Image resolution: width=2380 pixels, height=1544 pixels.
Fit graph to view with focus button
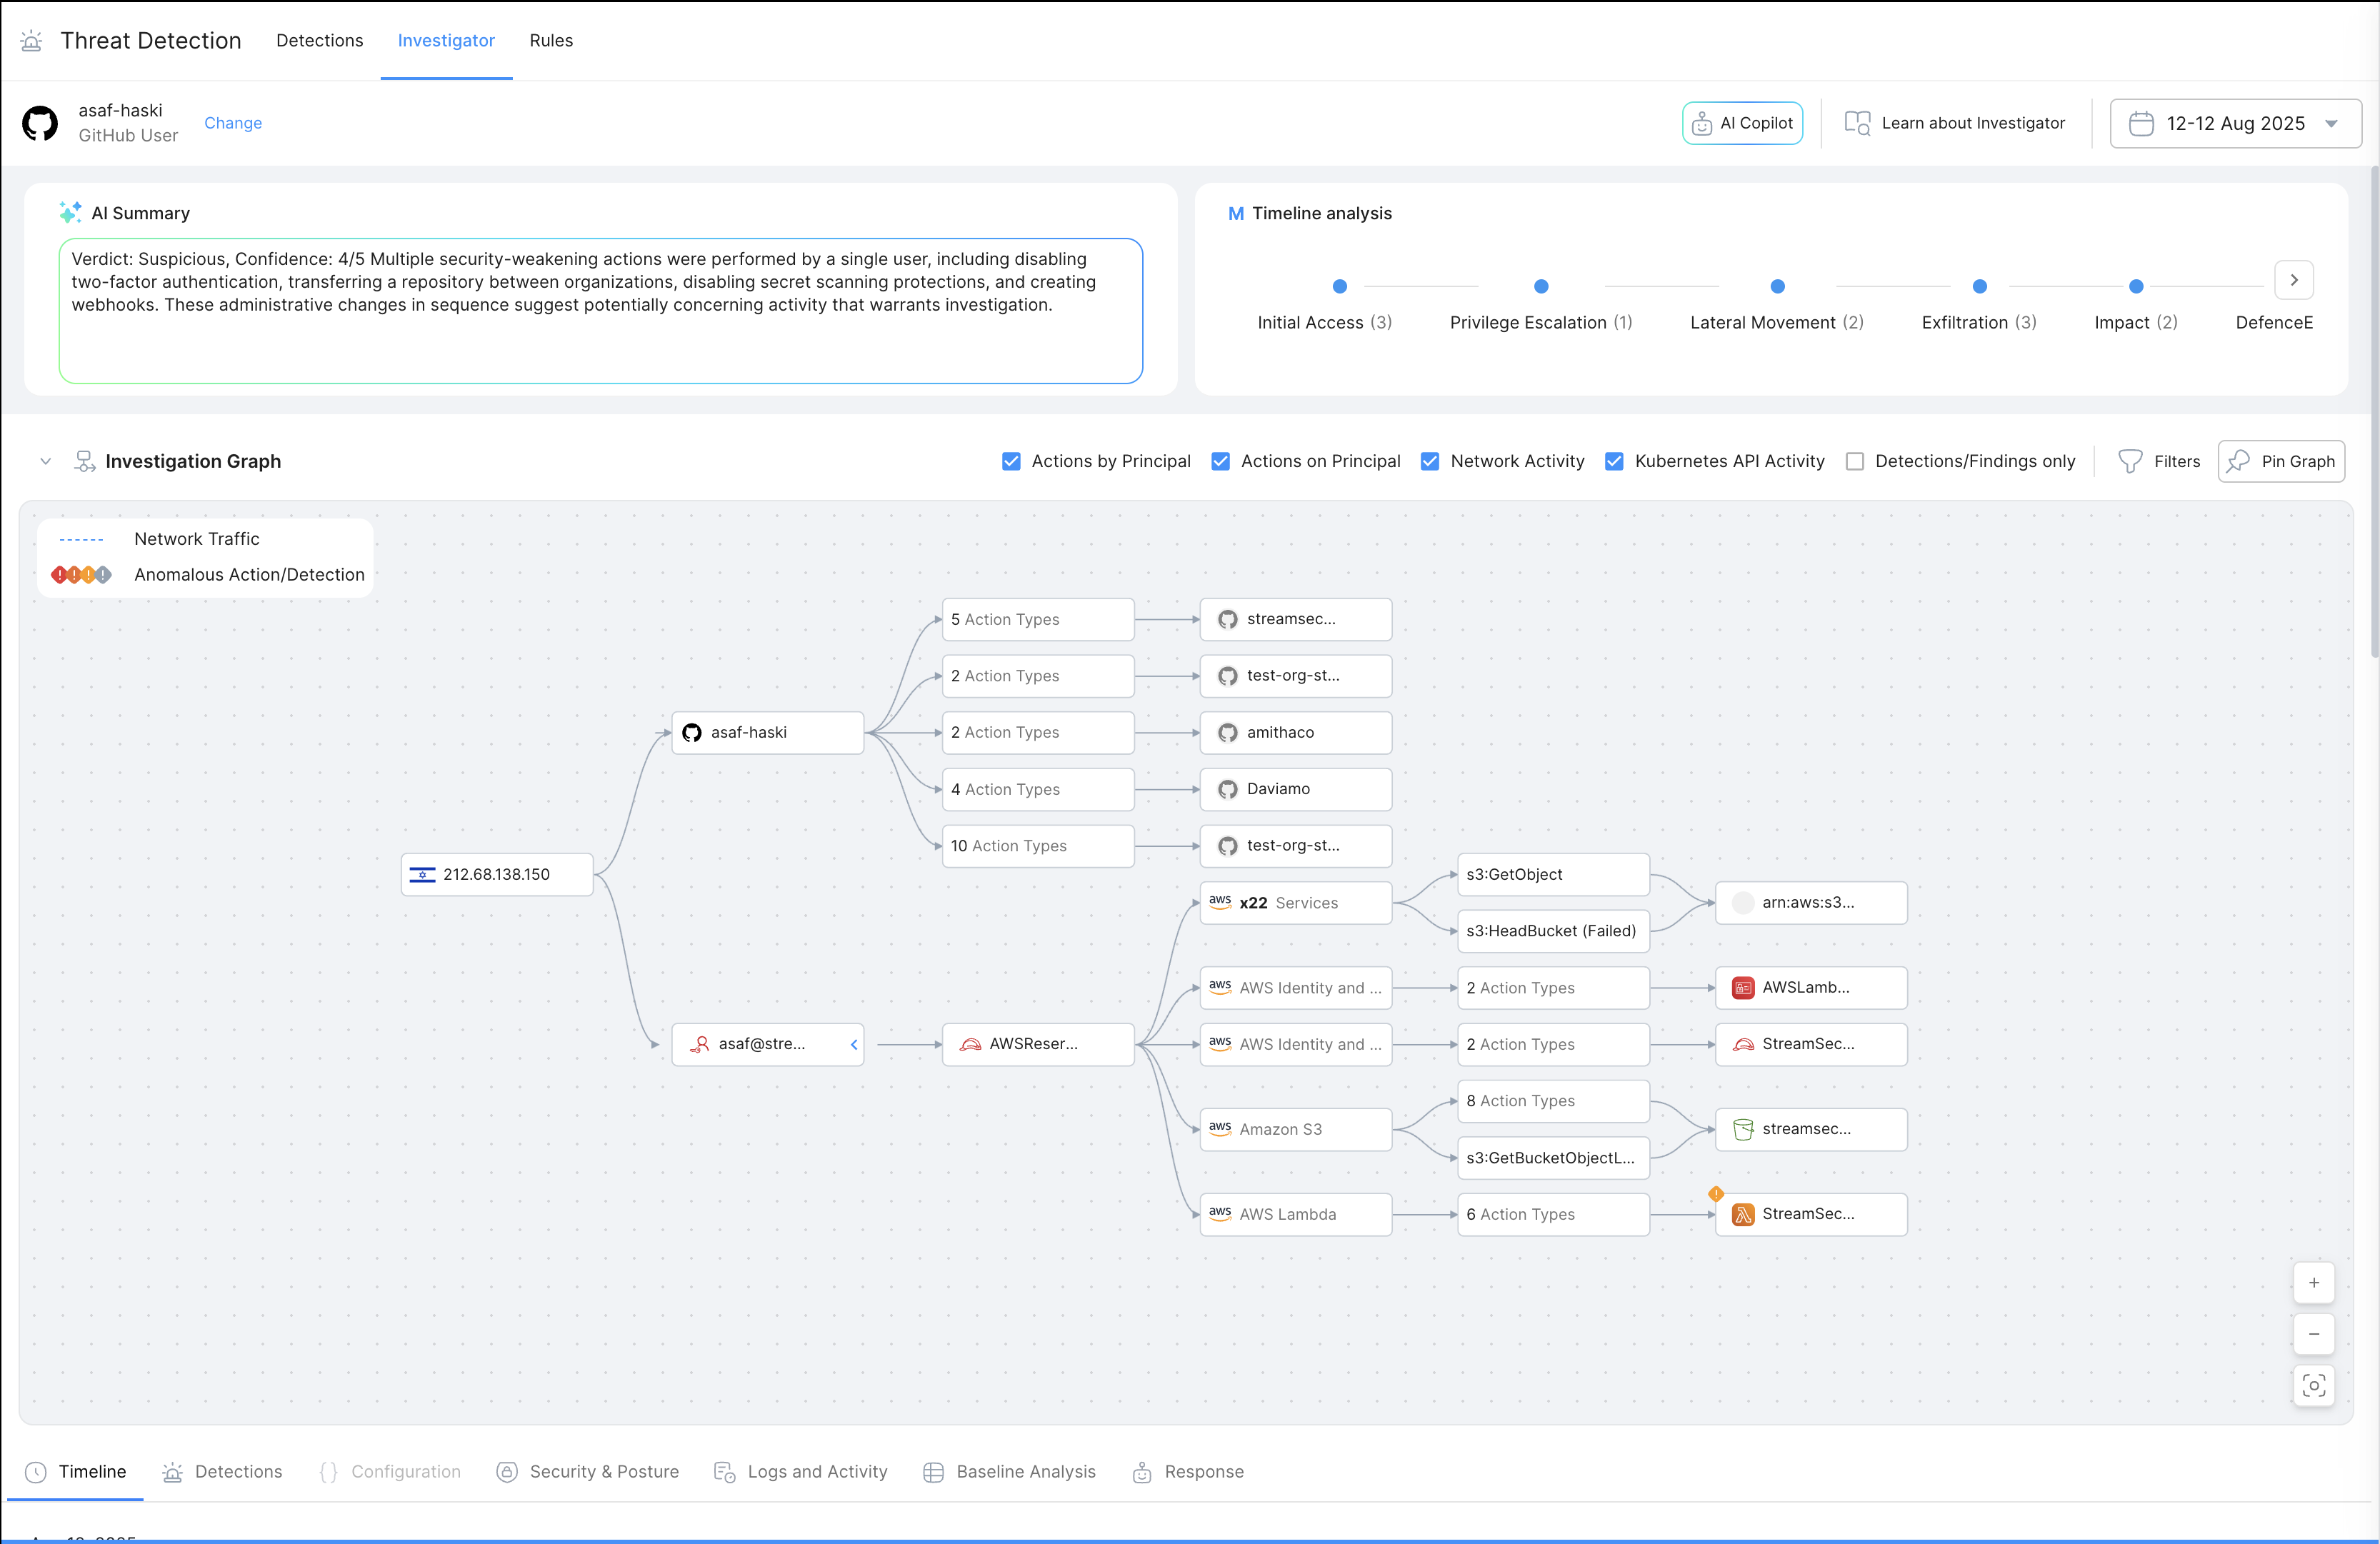(2313, 1386)
